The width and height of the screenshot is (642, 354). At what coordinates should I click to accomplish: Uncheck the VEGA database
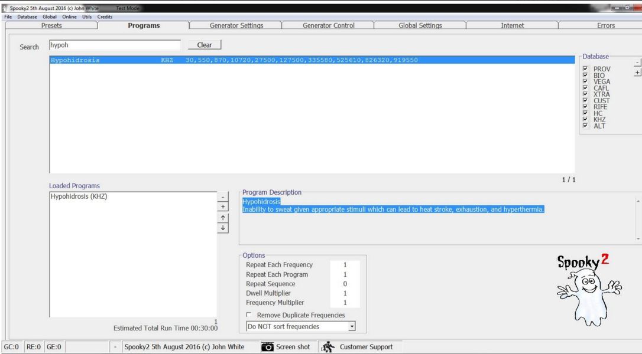pyautogui.click(x=585, y=81)
